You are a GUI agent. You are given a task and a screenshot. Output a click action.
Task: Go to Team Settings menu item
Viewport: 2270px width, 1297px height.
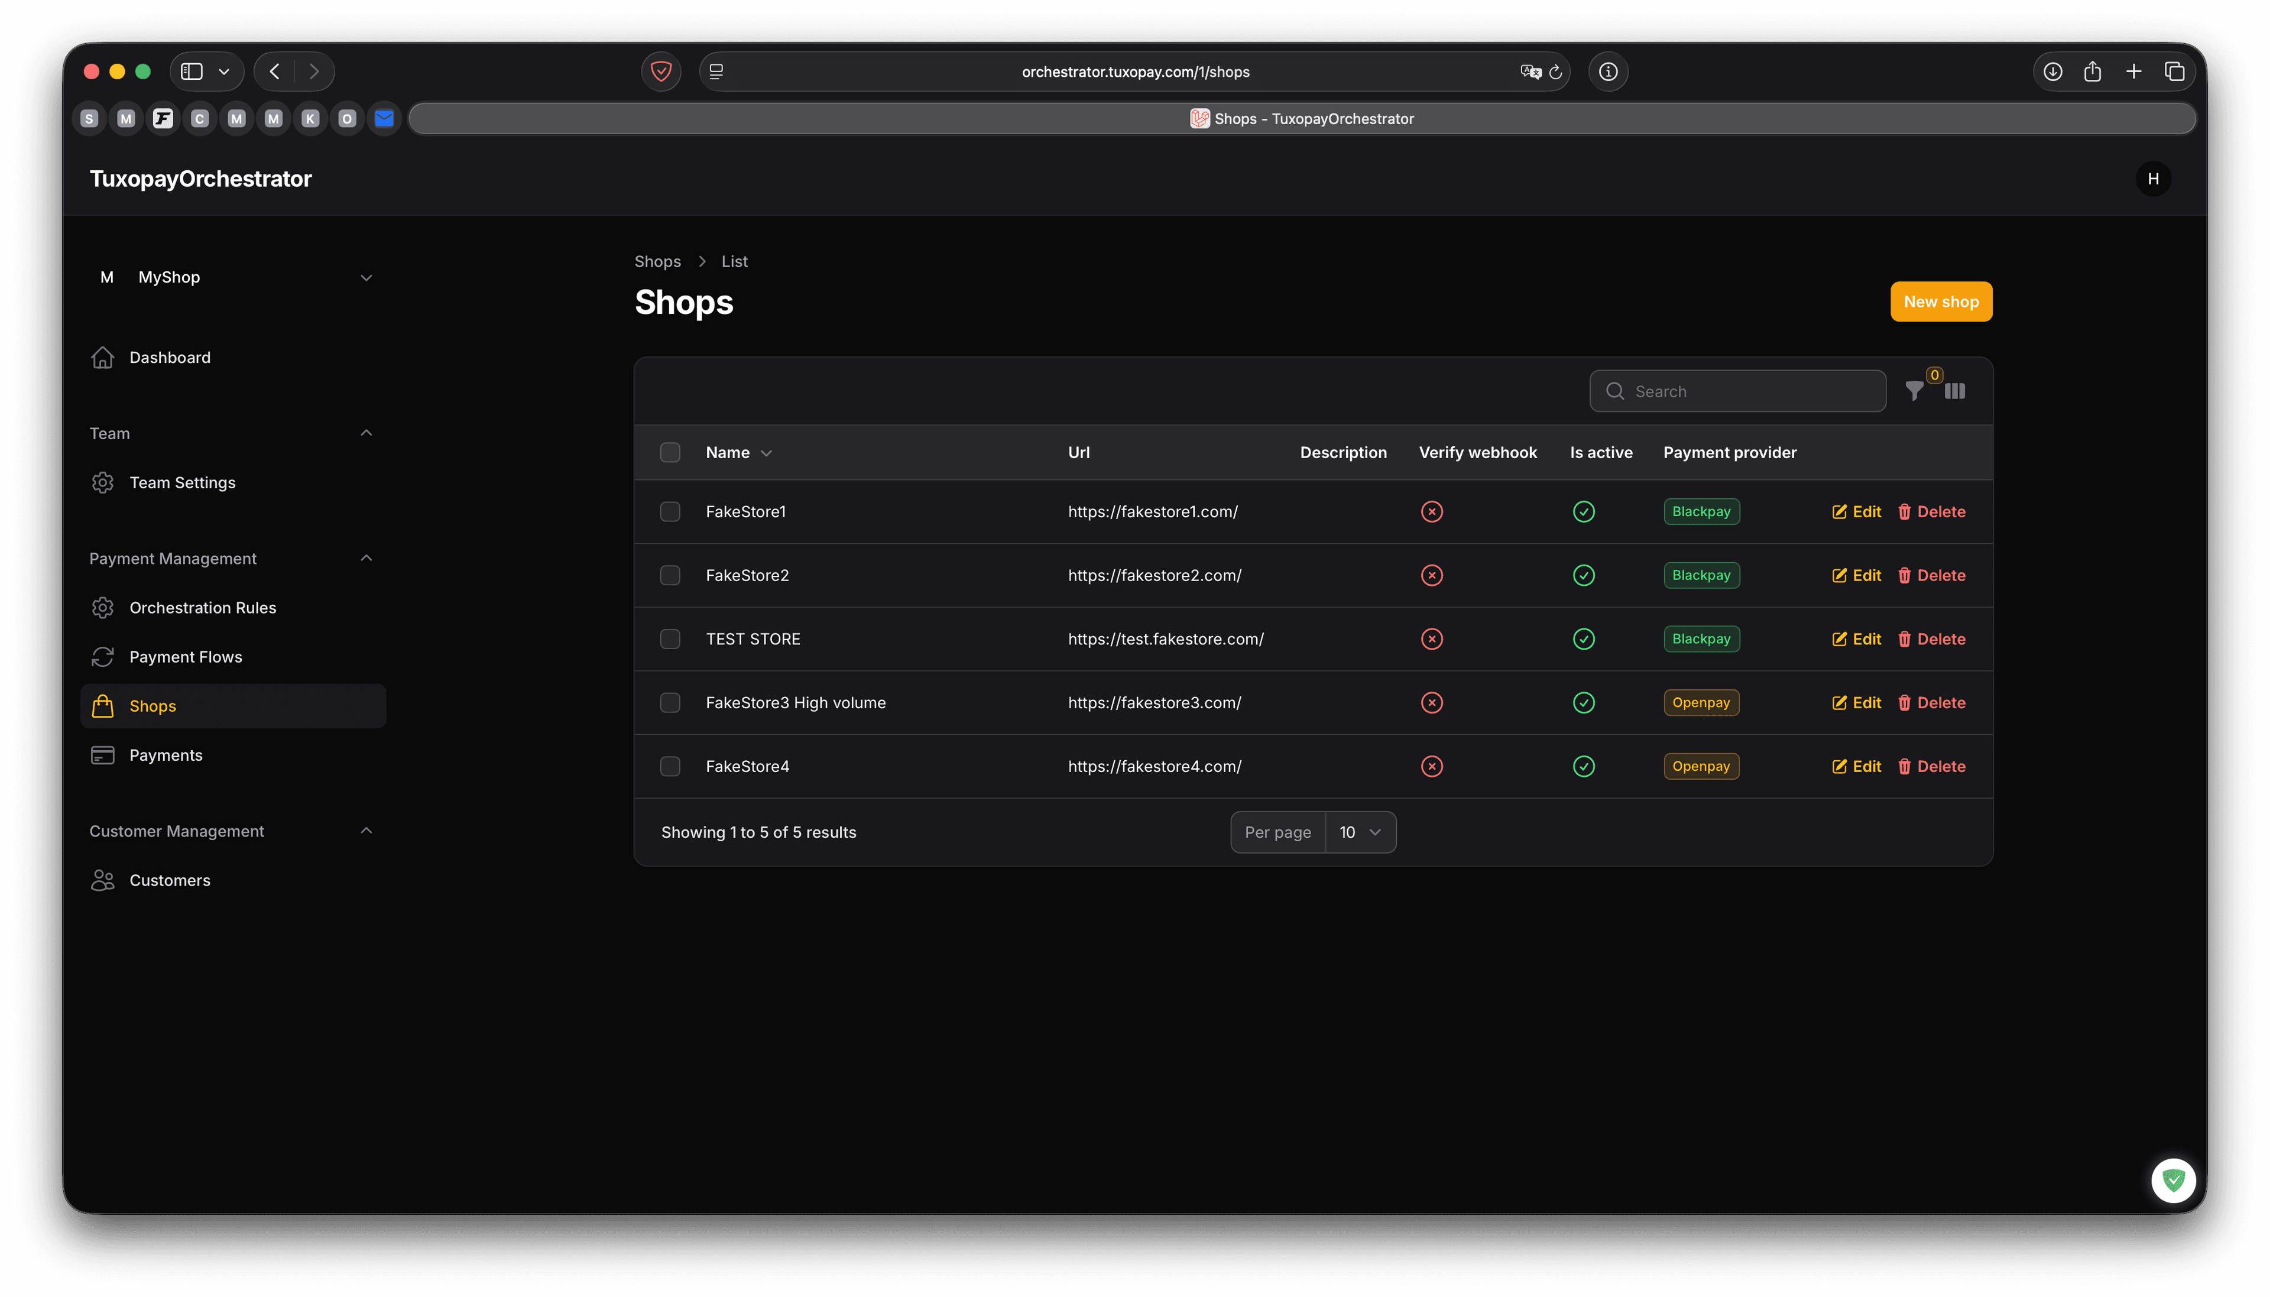point(181,483)
